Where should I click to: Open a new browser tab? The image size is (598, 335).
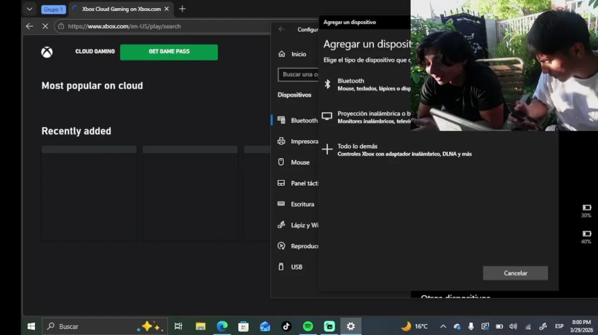[182, 9]
